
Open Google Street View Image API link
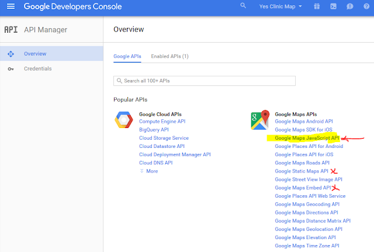click(309, 179)
